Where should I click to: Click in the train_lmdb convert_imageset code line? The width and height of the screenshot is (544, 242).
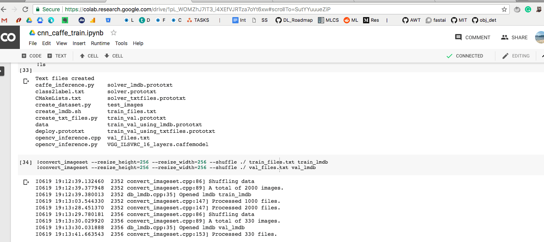[x=183, y=162]
